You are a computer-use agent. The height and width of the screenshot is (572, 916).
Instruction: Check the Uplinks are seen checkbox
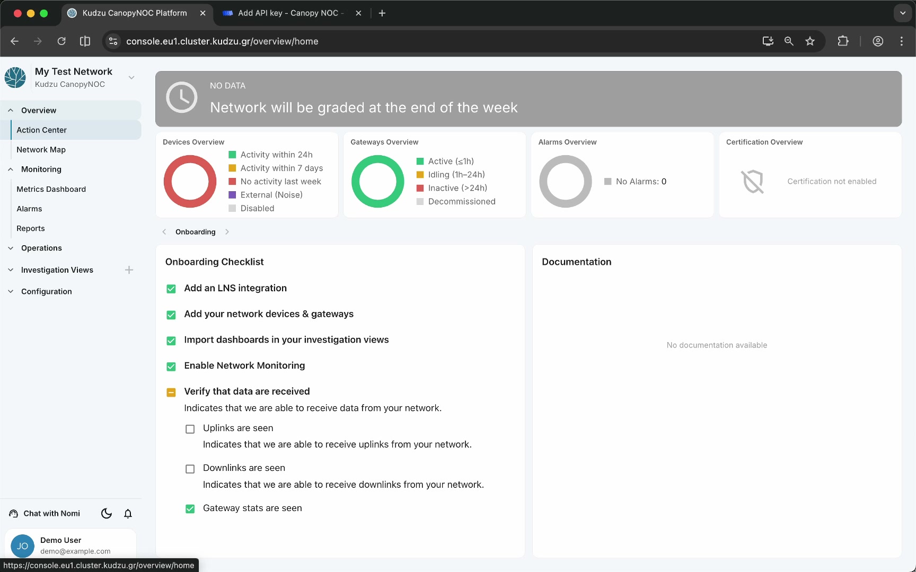(190, 429)
